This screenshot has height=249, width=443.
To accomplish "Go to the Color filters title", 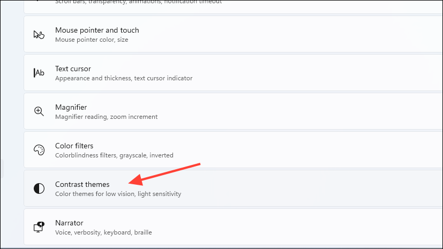I will tap(74, 146).
